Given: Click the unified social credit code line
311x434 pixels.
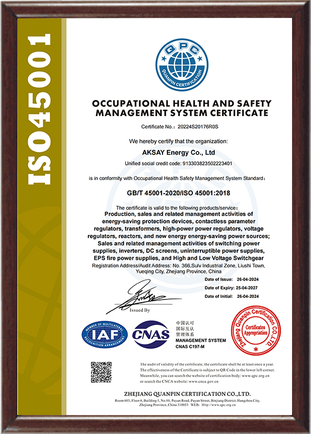Looking at the screenshot, I should (179, 164).
